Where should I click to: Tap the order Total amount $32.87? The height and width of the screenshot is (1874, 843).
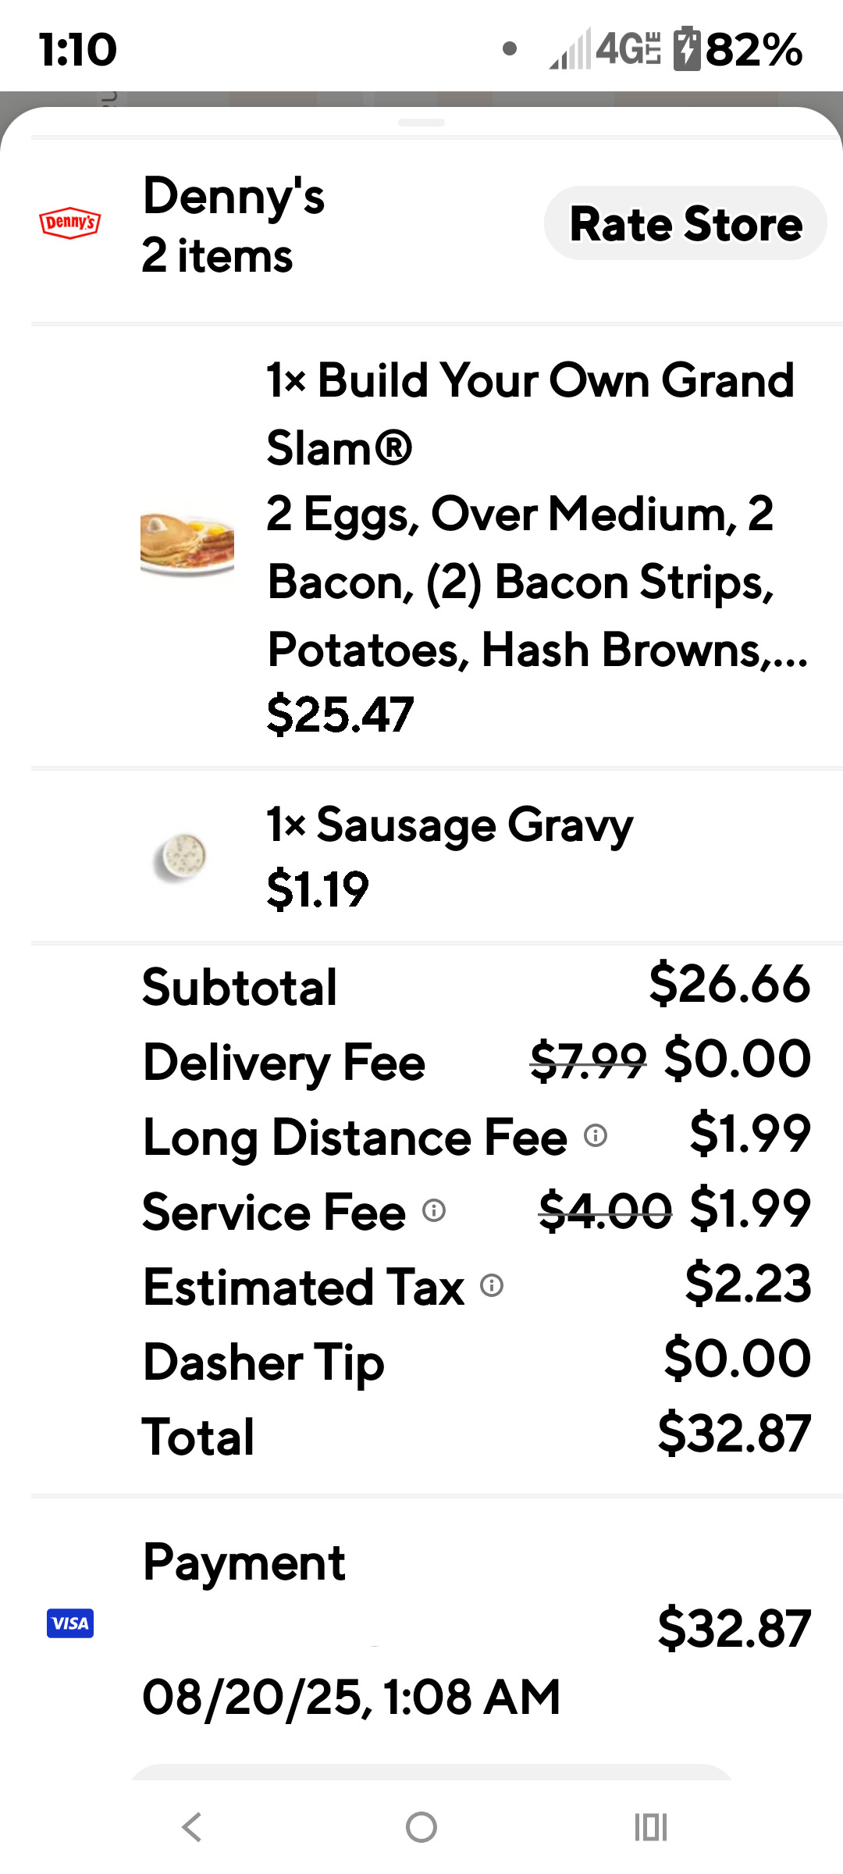point(734,1434)
